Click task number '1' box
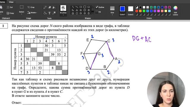 pos(3,26)
